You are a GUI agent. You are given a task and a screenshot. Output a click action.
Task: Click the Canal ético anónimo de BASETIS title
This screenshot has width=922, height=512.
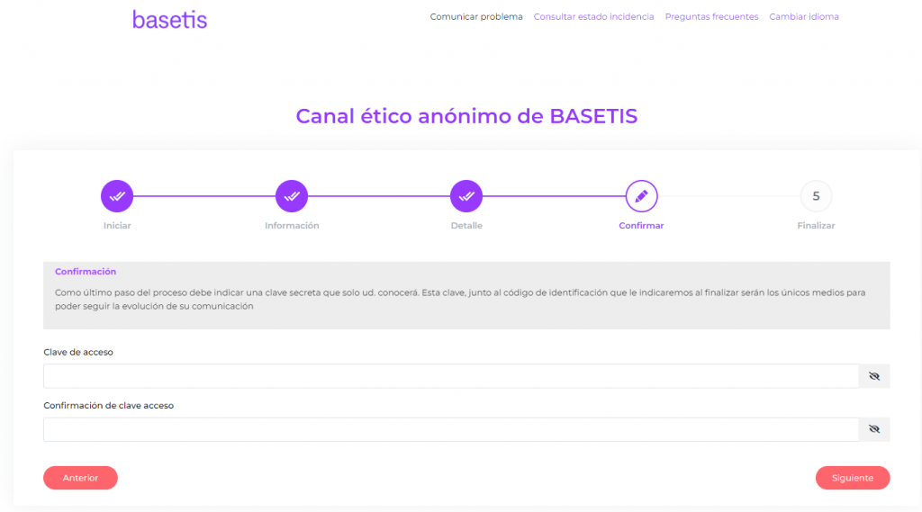pyautogui.click(x=466, y=116)
